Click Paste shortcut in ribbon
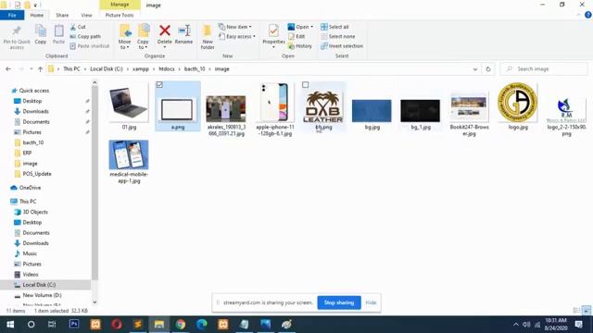593x333 pixels. tap(90, 46)
